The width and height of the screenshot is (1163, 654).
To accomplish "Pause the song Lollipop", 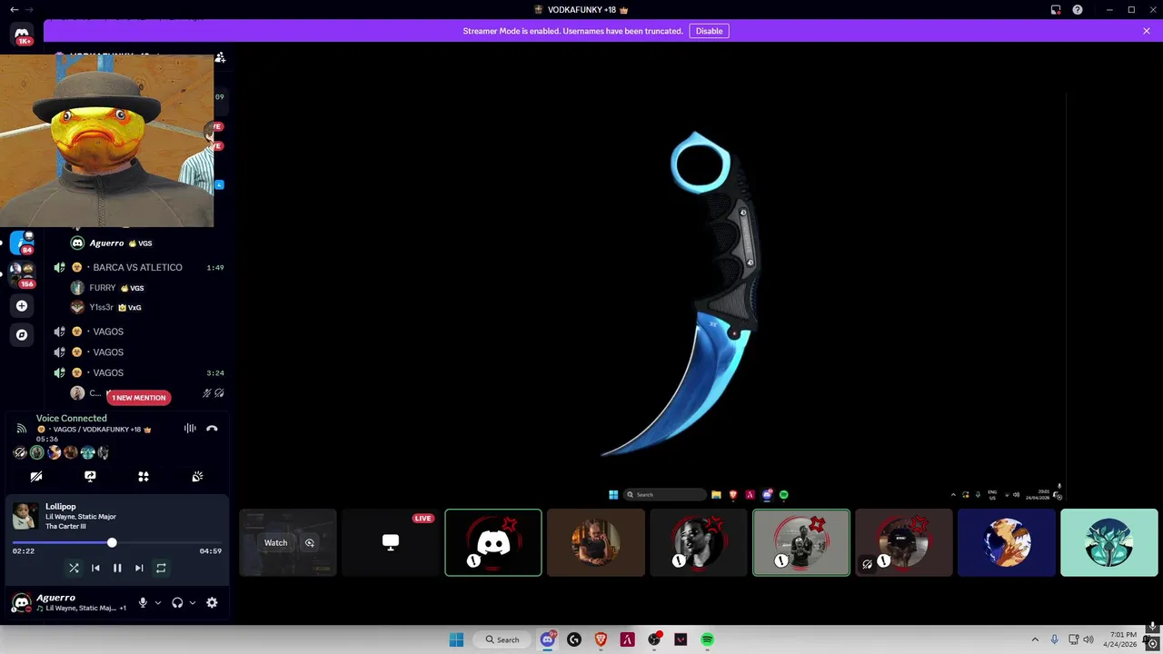I will tap(117, 568).
